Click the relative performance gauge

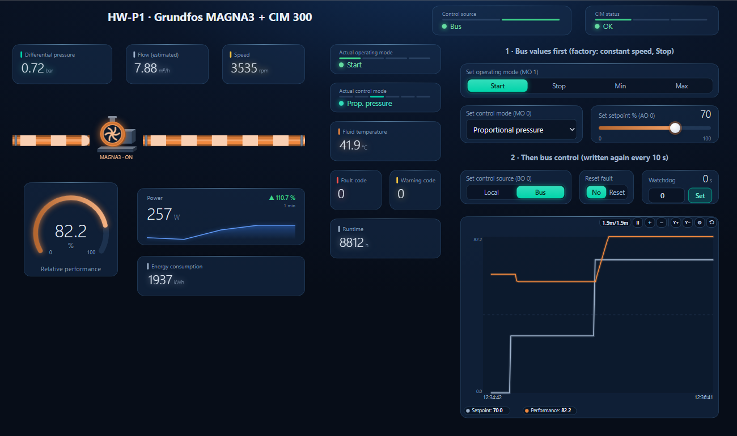(71, 229)
